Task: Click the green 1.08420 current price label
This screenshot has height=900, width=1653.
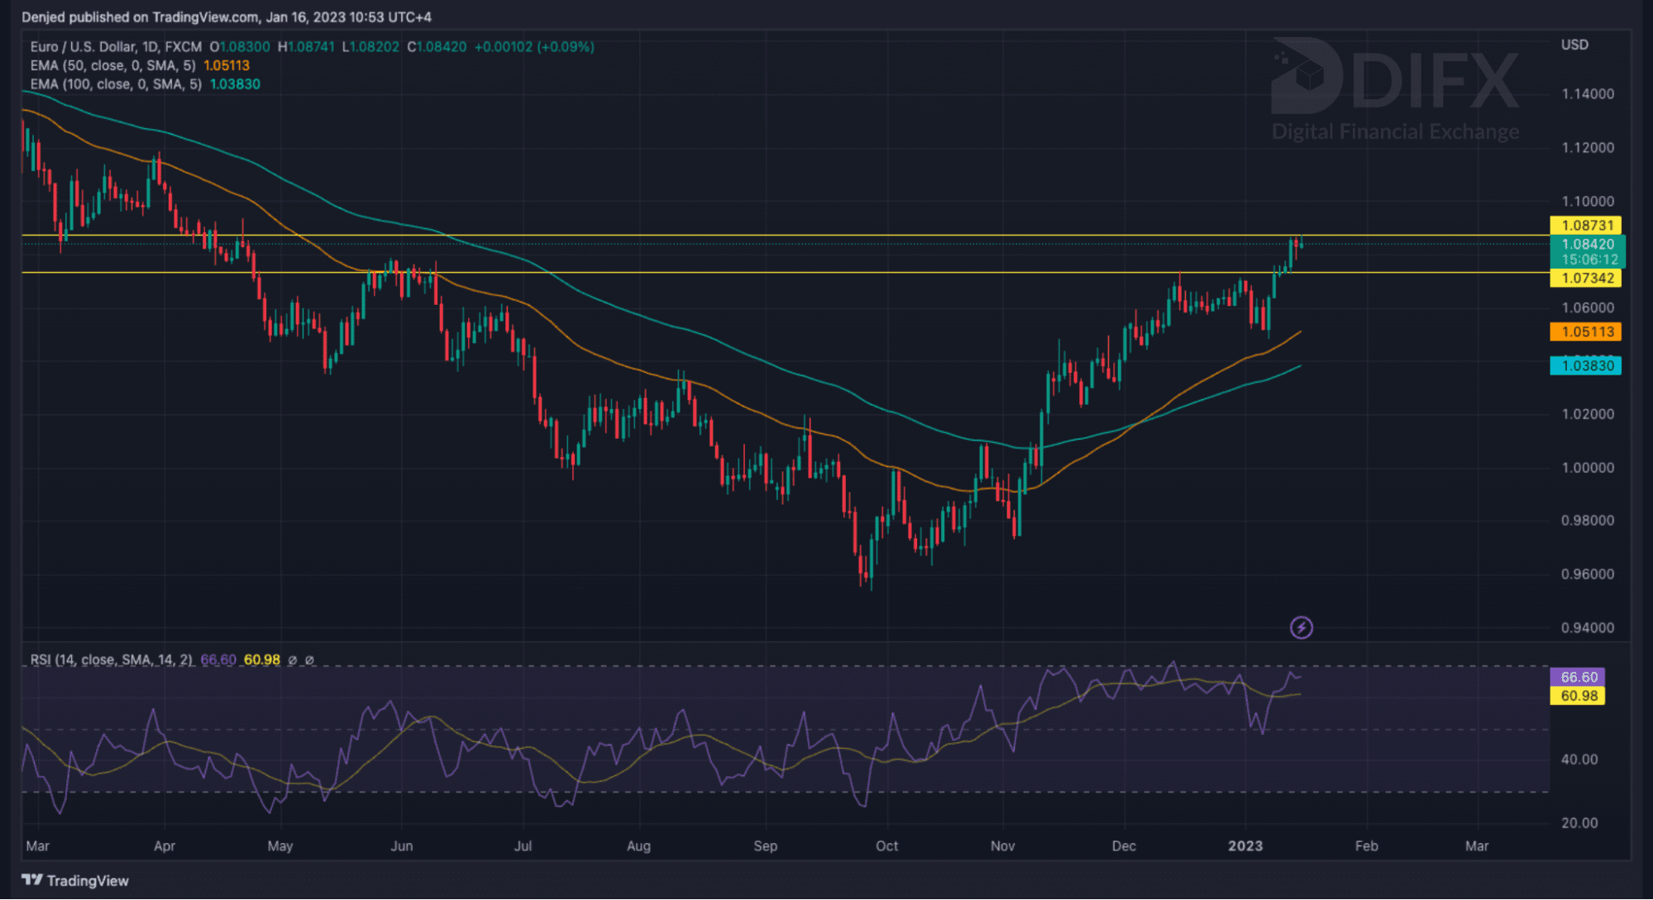Action: (1587, 245)
